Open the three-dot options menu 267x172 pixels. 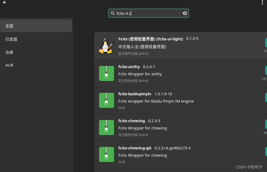262,2
